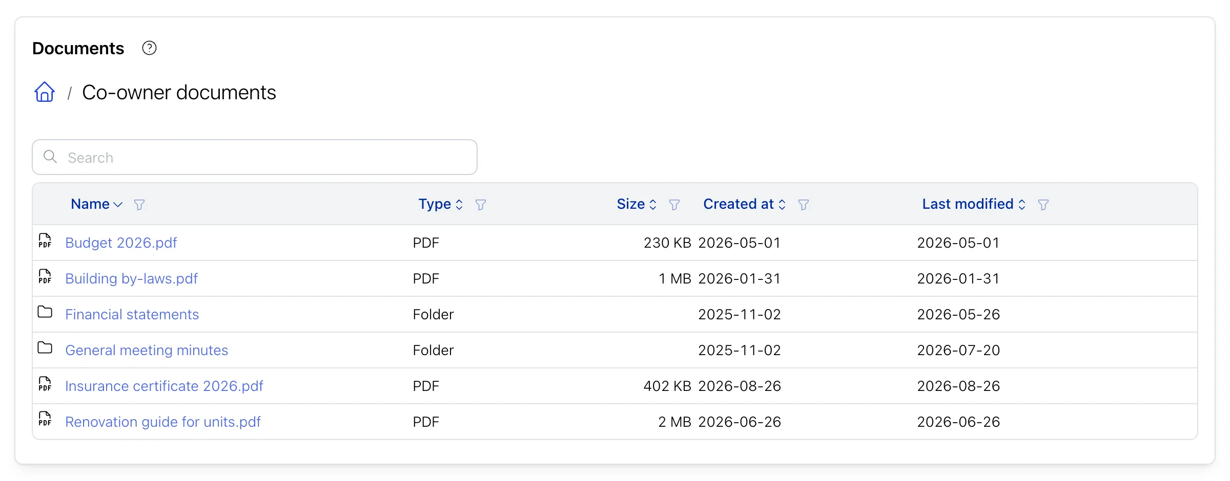1230x481 pixels.
Task: Open Budget 2026.pdf
Action: click(121, 243)
